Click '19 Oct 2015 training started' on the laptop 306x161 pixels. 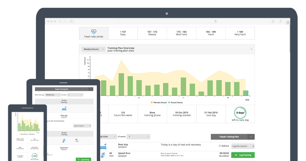coord(182,114)
